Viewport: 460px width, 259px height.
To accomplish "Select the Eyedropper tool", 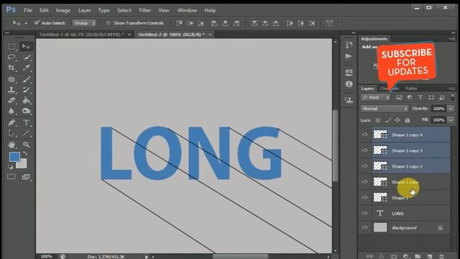I will pyautogui.click(x=27, y=68).
